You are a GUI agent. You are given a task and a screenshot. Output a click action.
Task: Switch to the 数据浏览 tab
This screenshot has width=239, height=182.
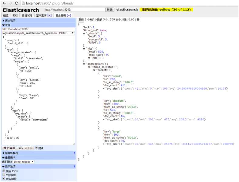[x=27, y=15]
